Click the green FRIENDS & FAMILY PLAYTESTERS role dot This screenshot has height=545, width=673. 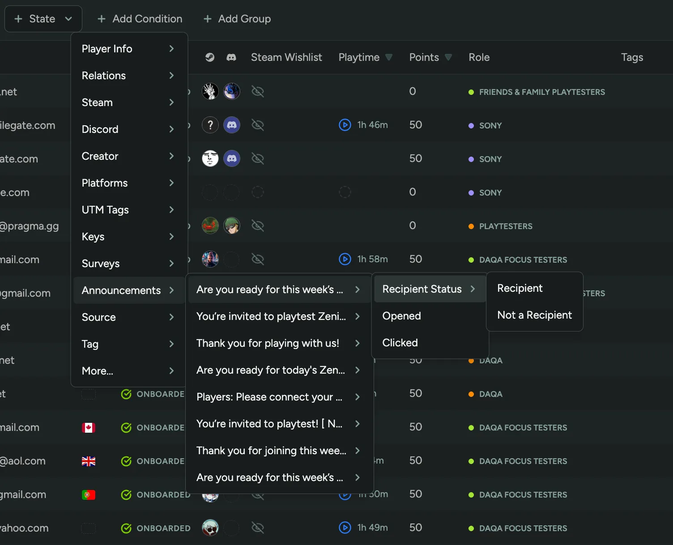point(471,92)
